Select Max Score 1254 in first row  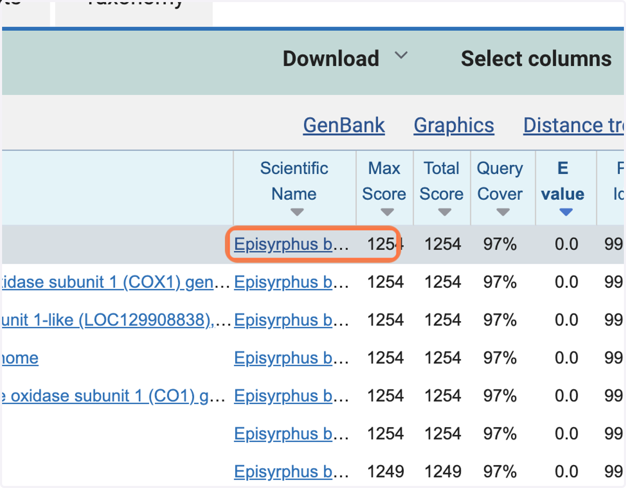(x=386, y=244)
